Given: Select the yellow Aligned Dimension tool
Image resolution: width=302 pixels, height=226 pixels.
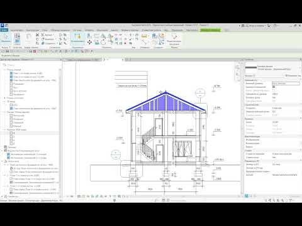Looking at the screenshot, I should tap(144, 36).
